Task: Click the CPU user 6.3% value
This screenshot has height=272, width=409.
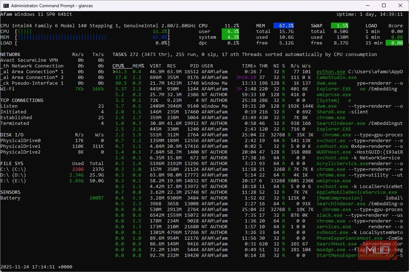Action: coord(230,31)
